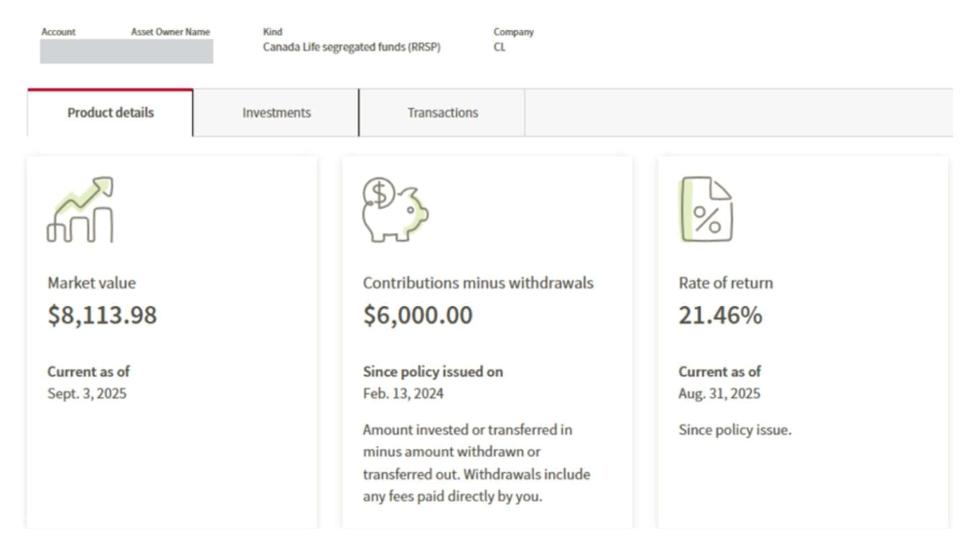Click the $6,000.00 contributions amount
The image size is (968, 544).
click(x=417, y=315)
